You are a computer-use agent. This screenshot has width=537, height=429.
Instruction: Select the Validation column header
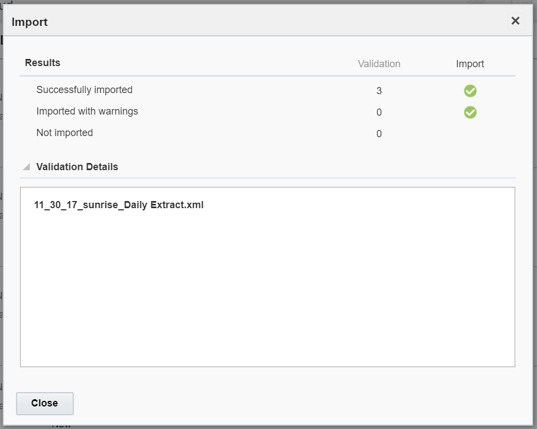click(379, 64)
